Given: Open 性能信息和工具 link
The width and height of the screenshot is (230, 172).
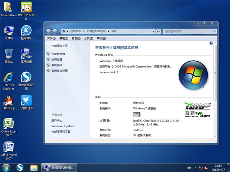Looking at the screenshot, I should [x=61, y=132].
